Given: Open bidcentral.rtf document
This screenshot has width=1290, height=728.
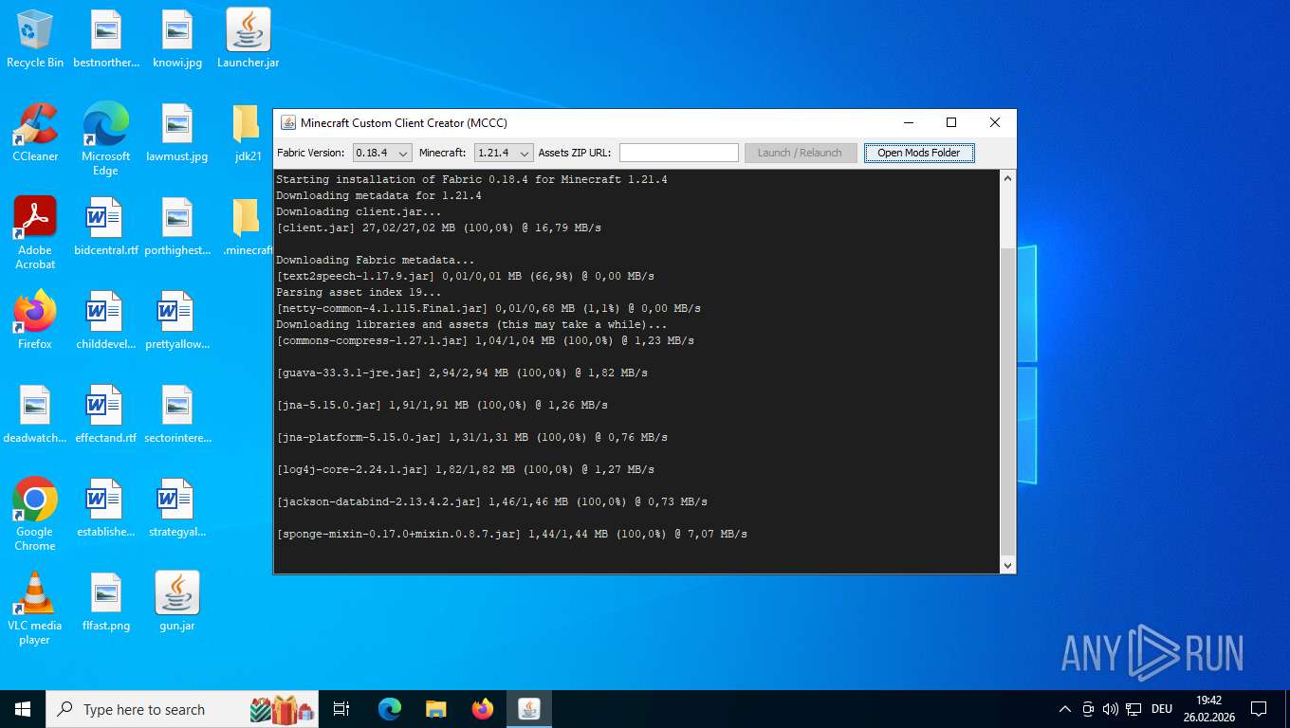Looking at the screenshot, I should click(105, 226).
